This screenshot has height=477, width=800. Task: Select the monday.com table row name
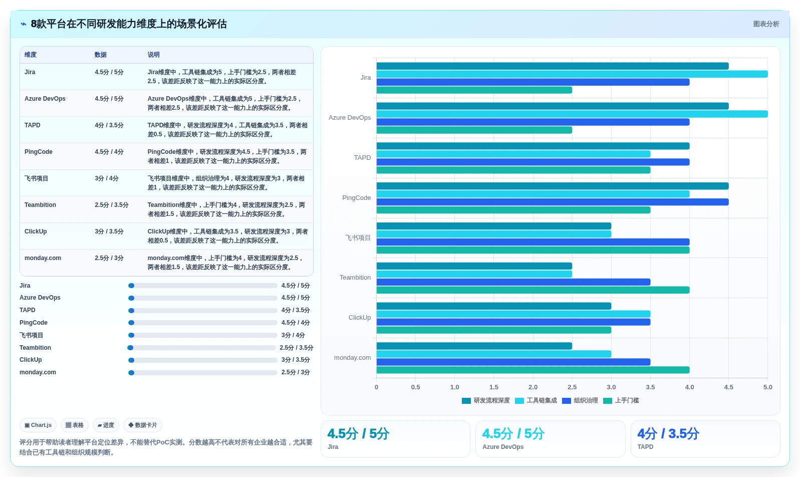(x=43, y=258)
